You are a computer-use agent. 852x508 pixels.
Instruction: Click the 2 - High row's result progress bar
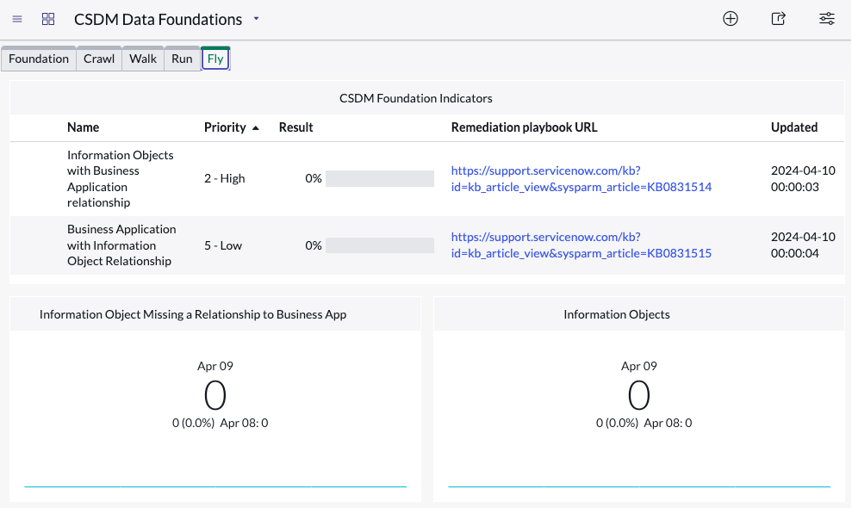380,179
